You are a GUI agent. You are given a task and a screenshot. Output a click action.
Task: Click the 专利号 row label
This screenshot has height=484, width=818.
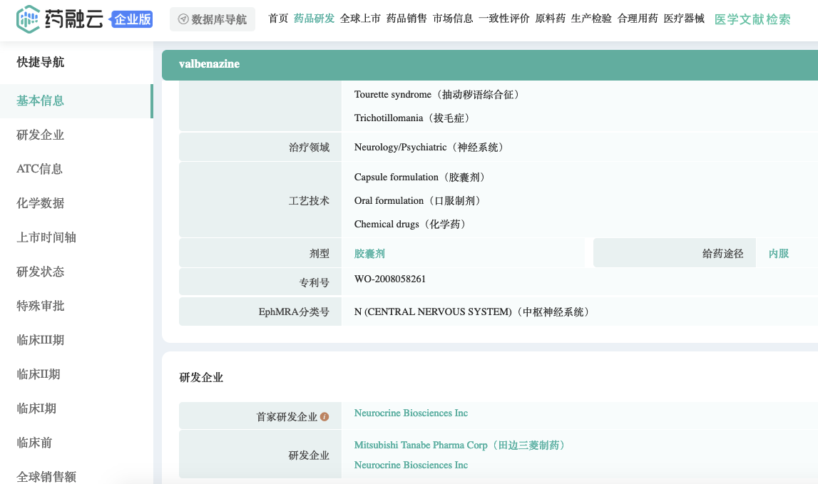314,283
